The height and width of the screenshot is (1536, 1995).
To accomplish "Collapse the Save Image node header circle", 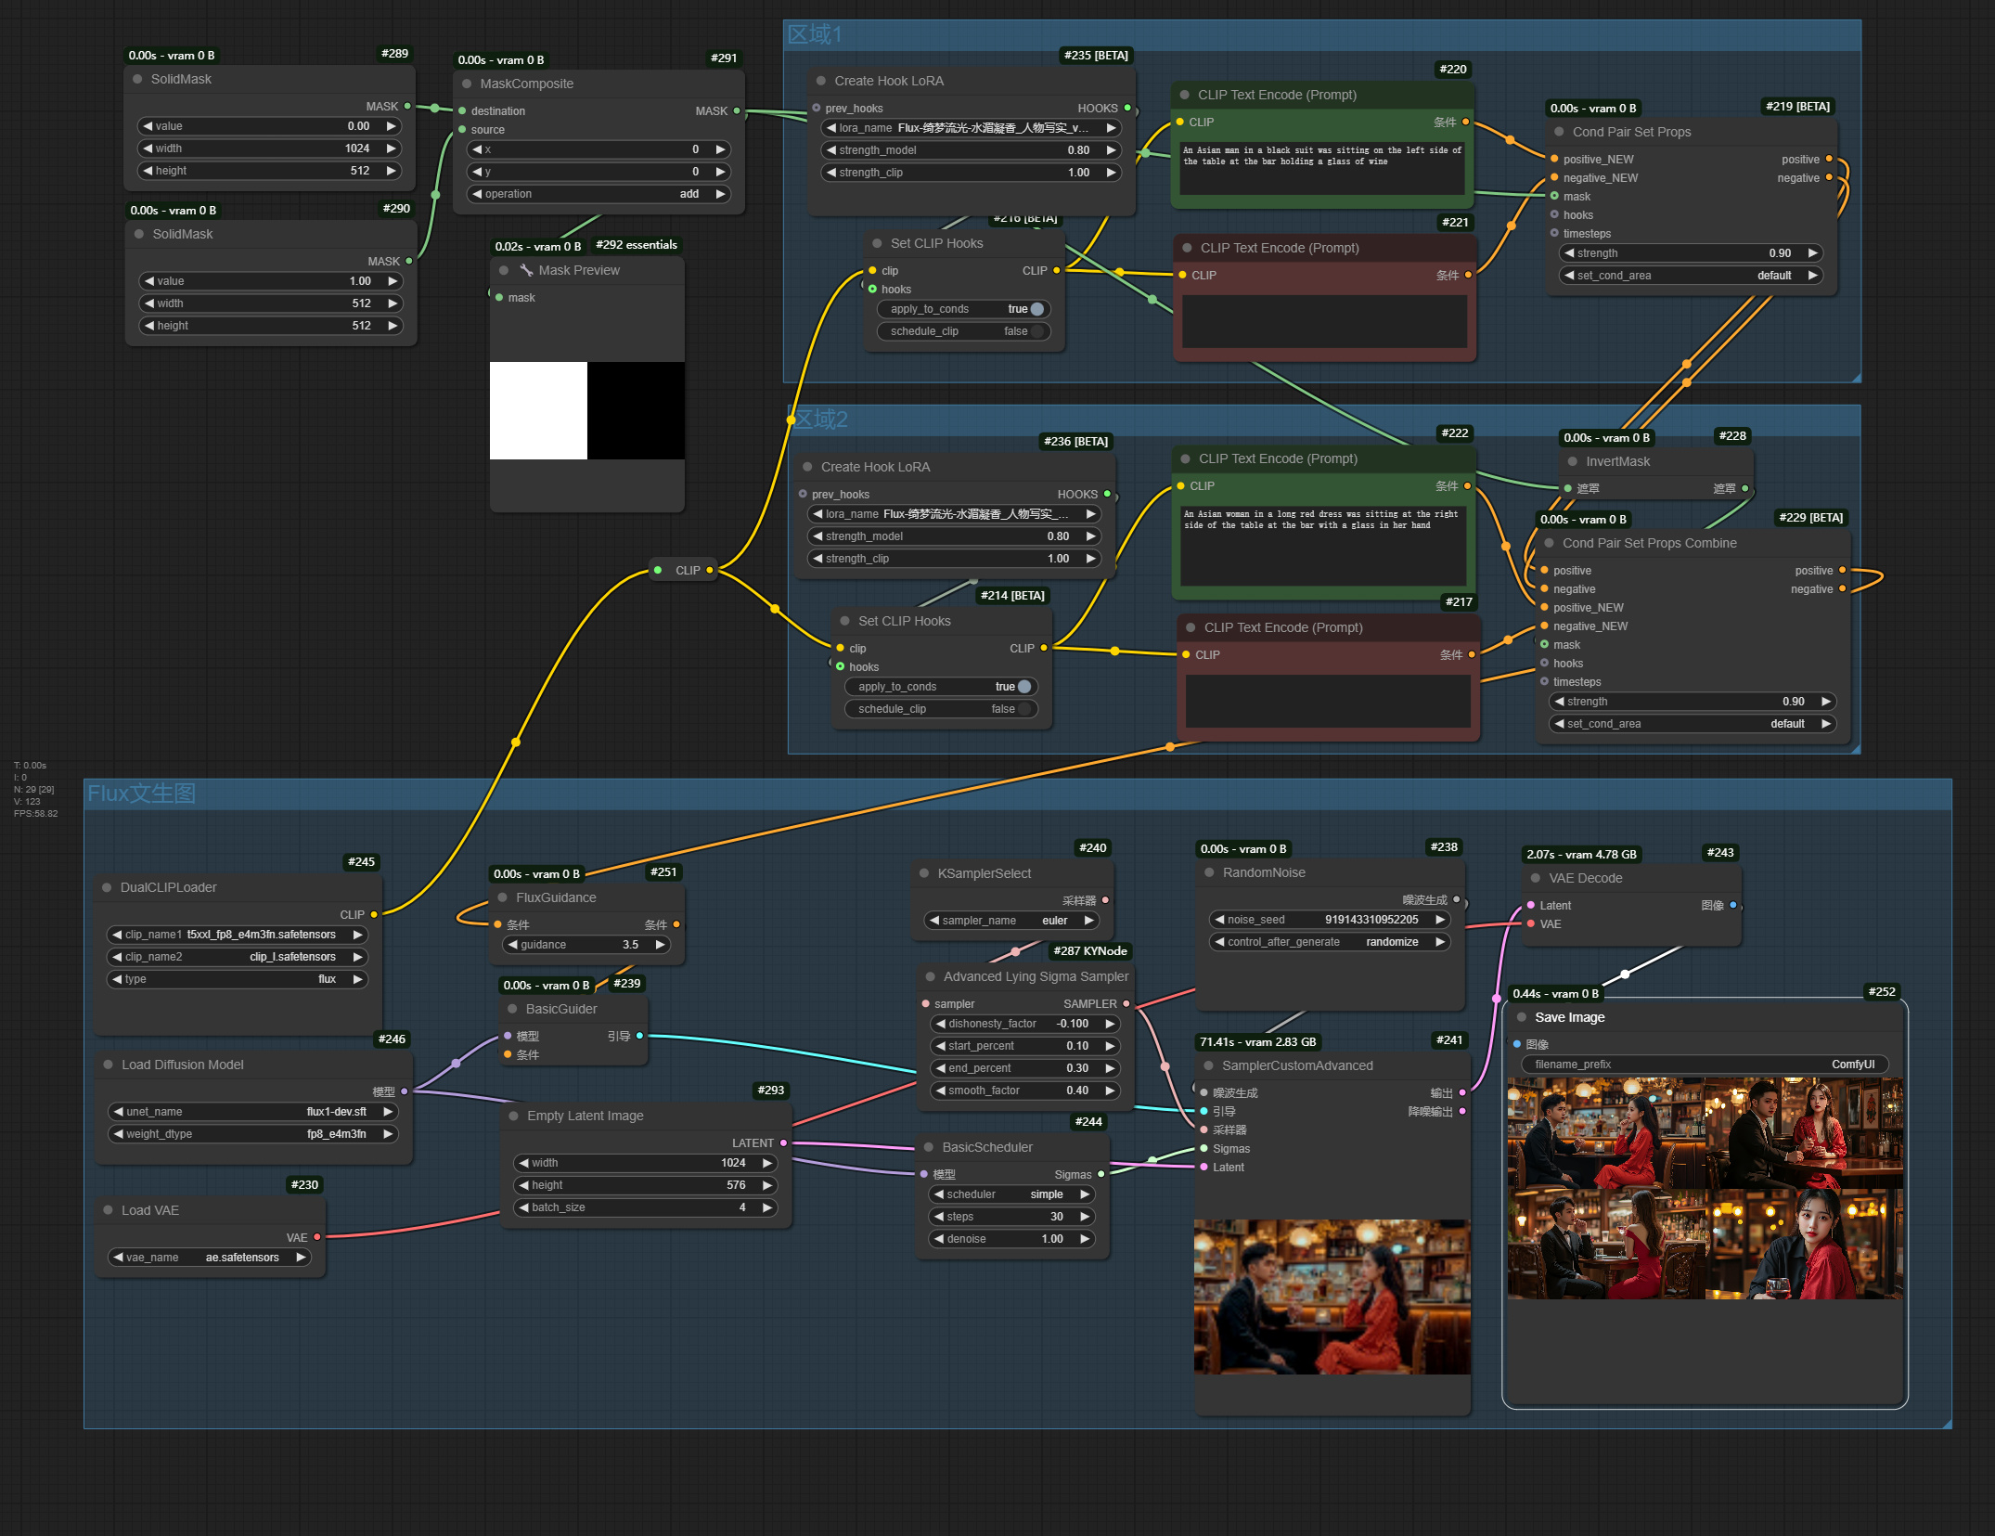I will pos(1522,1017).
